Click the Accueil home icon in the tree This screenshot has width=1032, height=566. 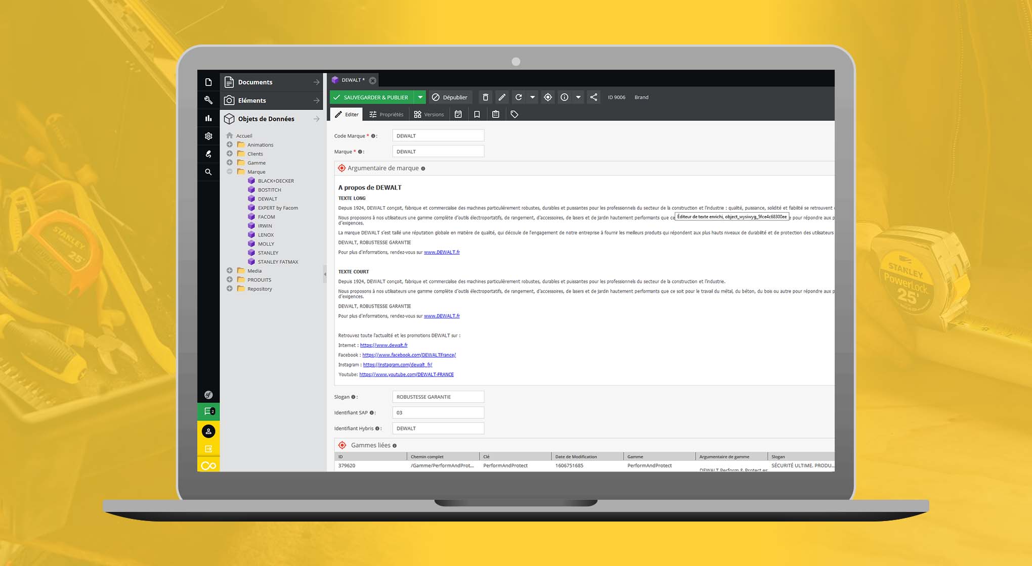230,135
